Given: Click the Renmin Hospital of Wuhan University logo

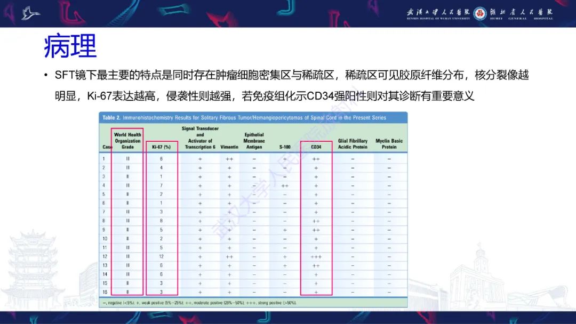Looking at the screenshot, I should click(437, 14).
